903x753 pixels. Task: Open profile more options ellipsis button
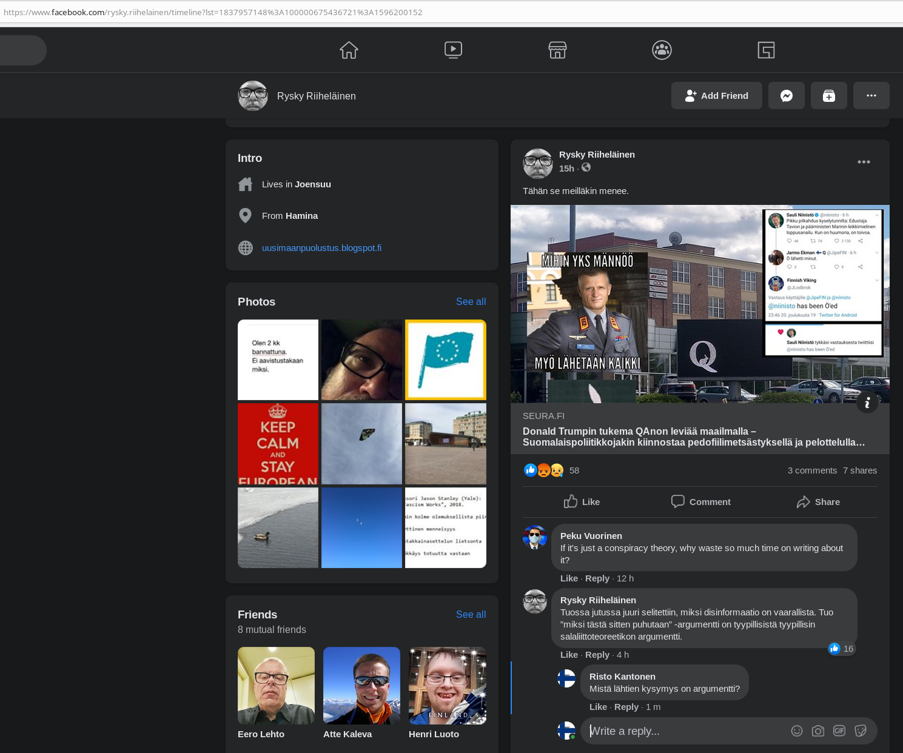(871, 96)
